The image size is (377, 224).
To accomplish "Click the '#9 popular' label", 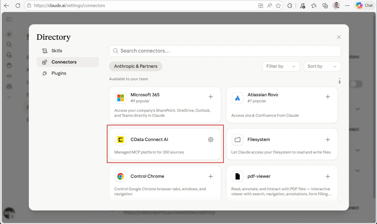I will tap(140, 101).
